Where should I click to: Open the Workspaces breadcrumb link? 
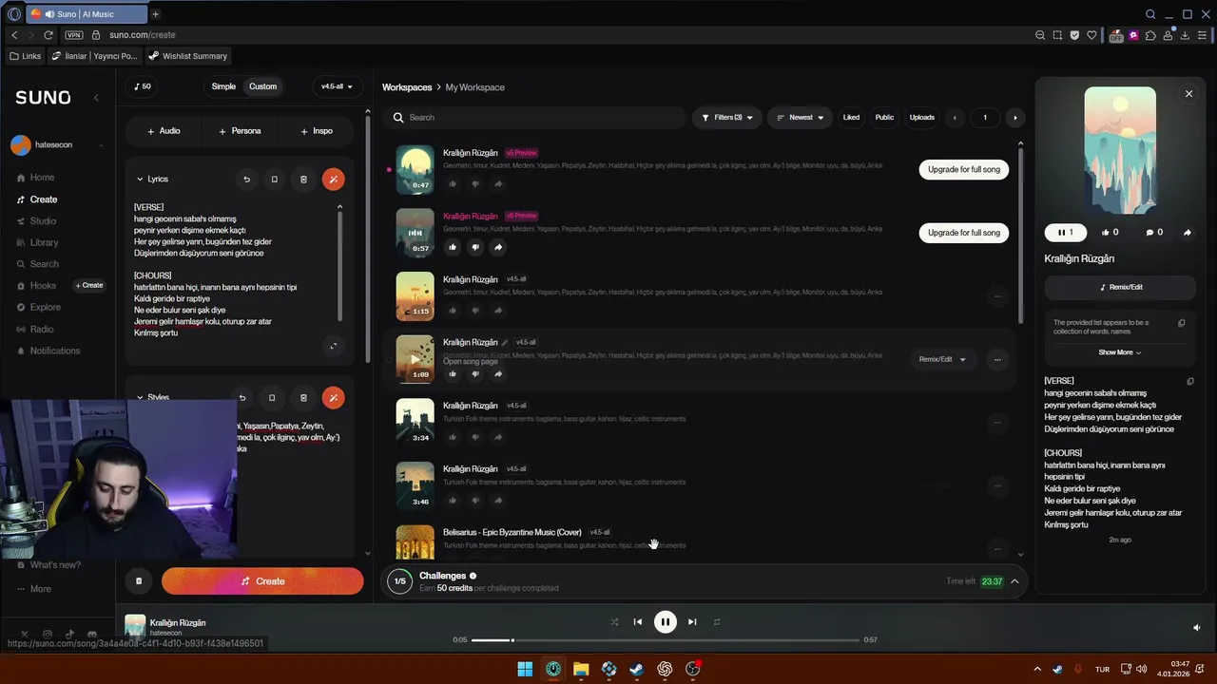407,87
